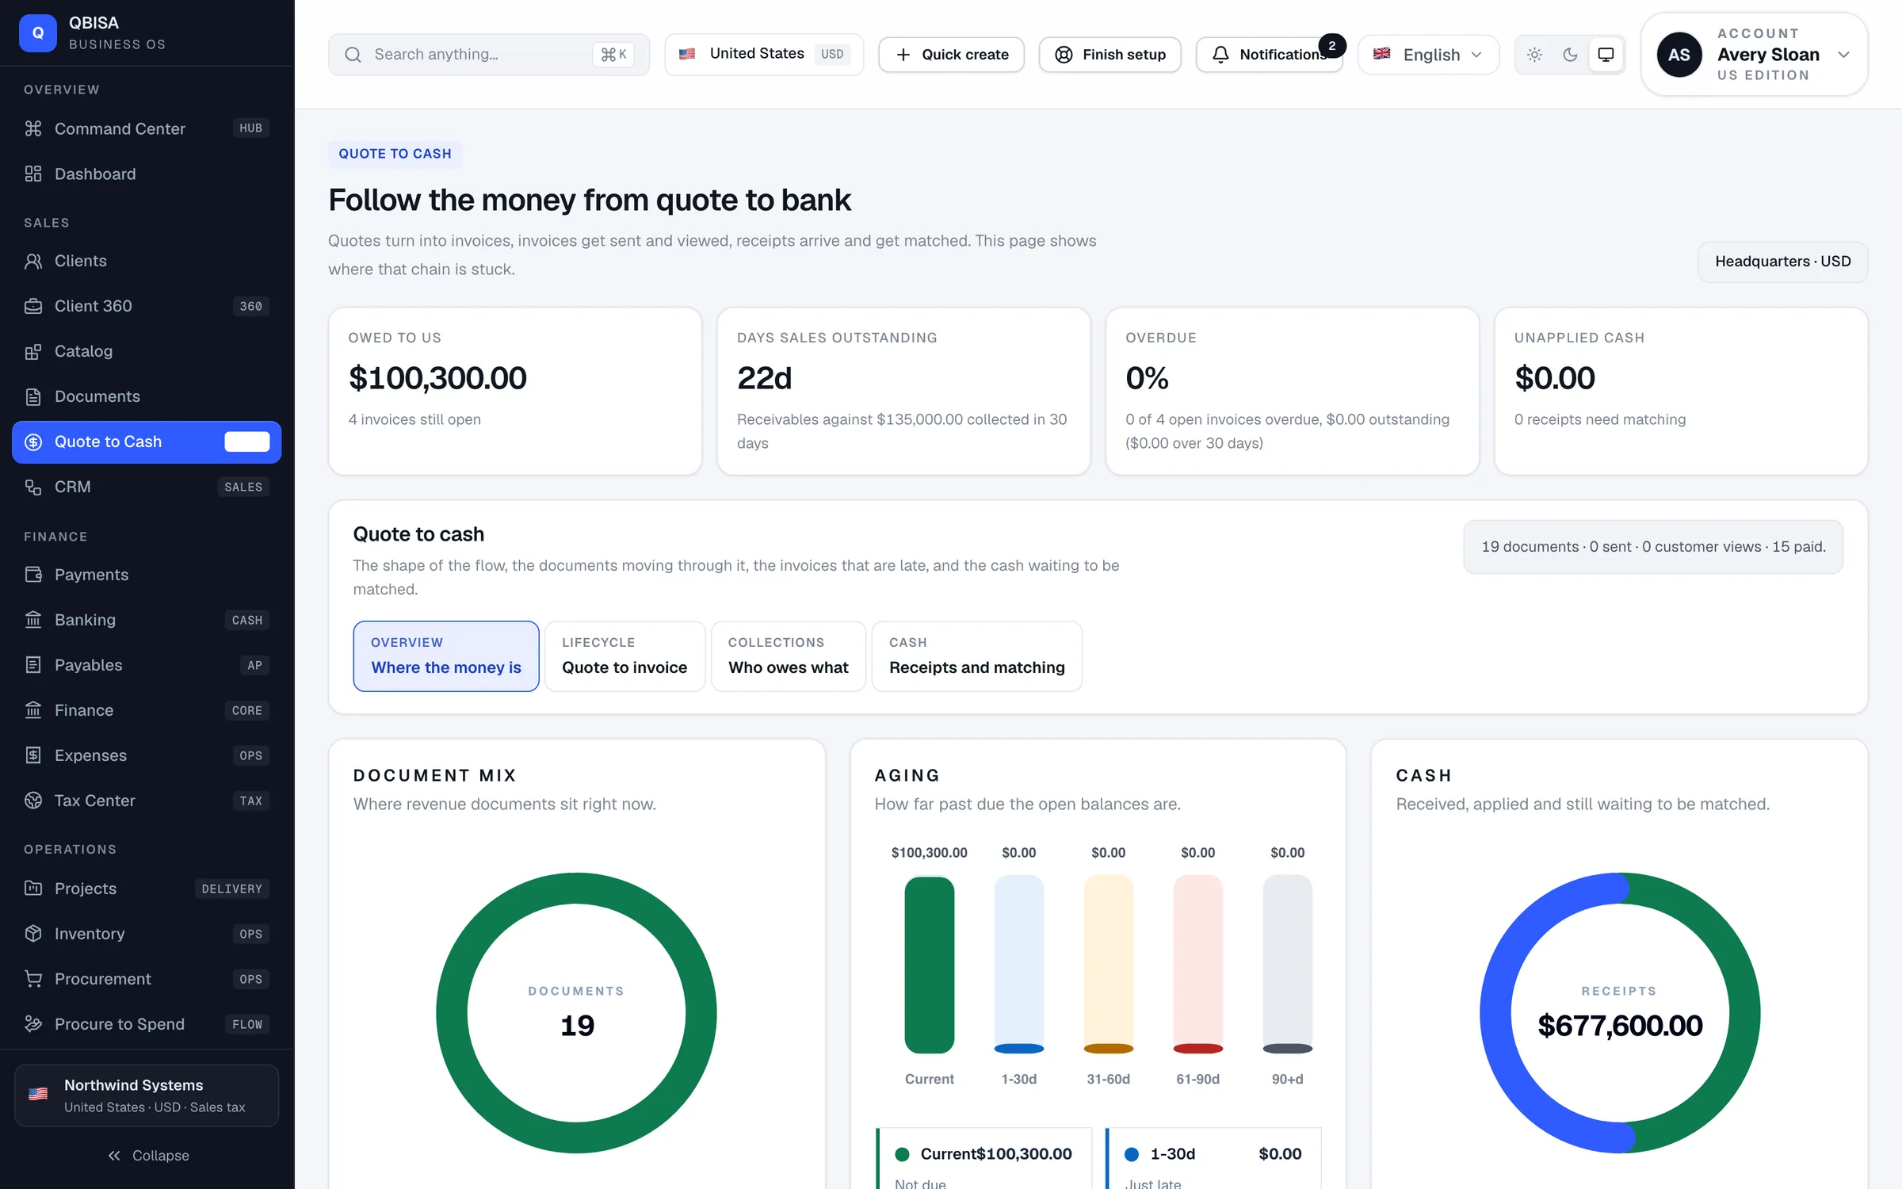Viewport: 1902px width, 1189px height.
Task: Click the Quick create button
Action: [x=951, y=55]
